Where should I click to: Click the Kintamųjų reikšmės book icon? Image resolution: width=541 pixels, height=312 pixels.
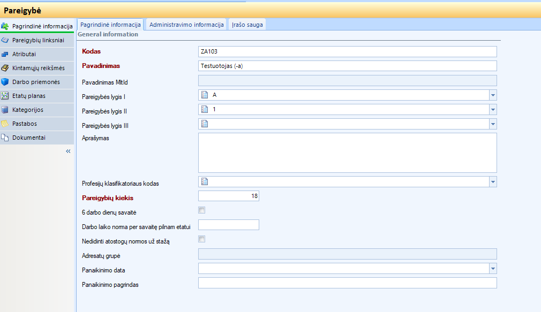5,68
